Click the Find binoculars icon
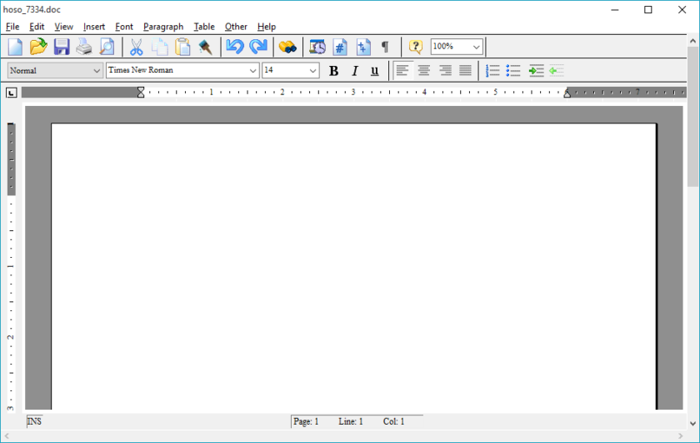Screen dimensions: 700x443 [x=287, y=47]
